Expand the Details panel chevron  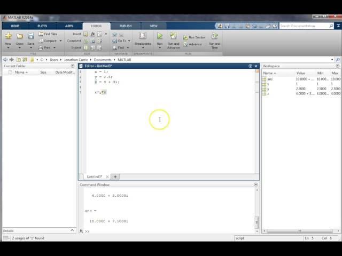tap(72, 230)
